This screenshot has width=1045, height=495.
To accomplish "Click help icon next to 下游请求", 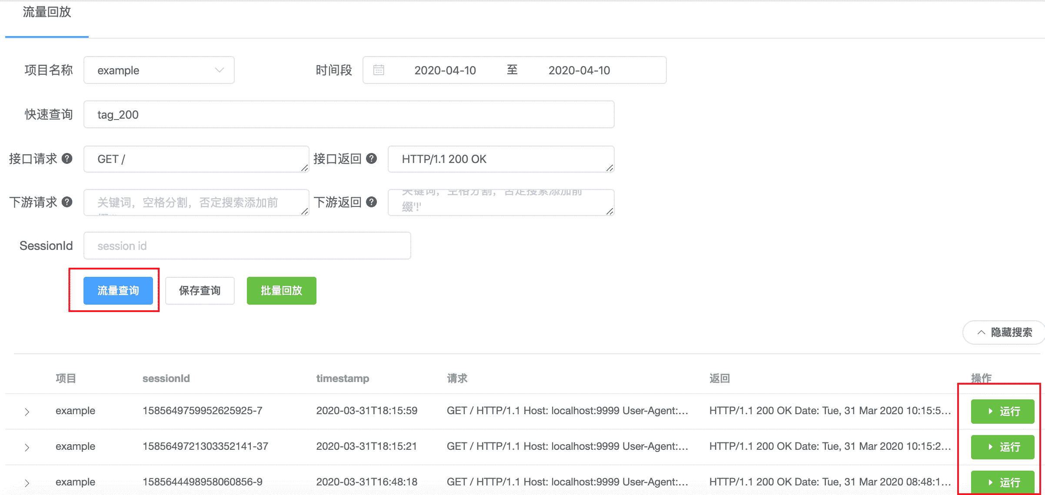I will click(x=67, y=202).
